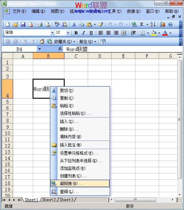Click the Search the Web icon
This screenshot has height=210, width=184.
pyautogui.click(x=50, y=41)
